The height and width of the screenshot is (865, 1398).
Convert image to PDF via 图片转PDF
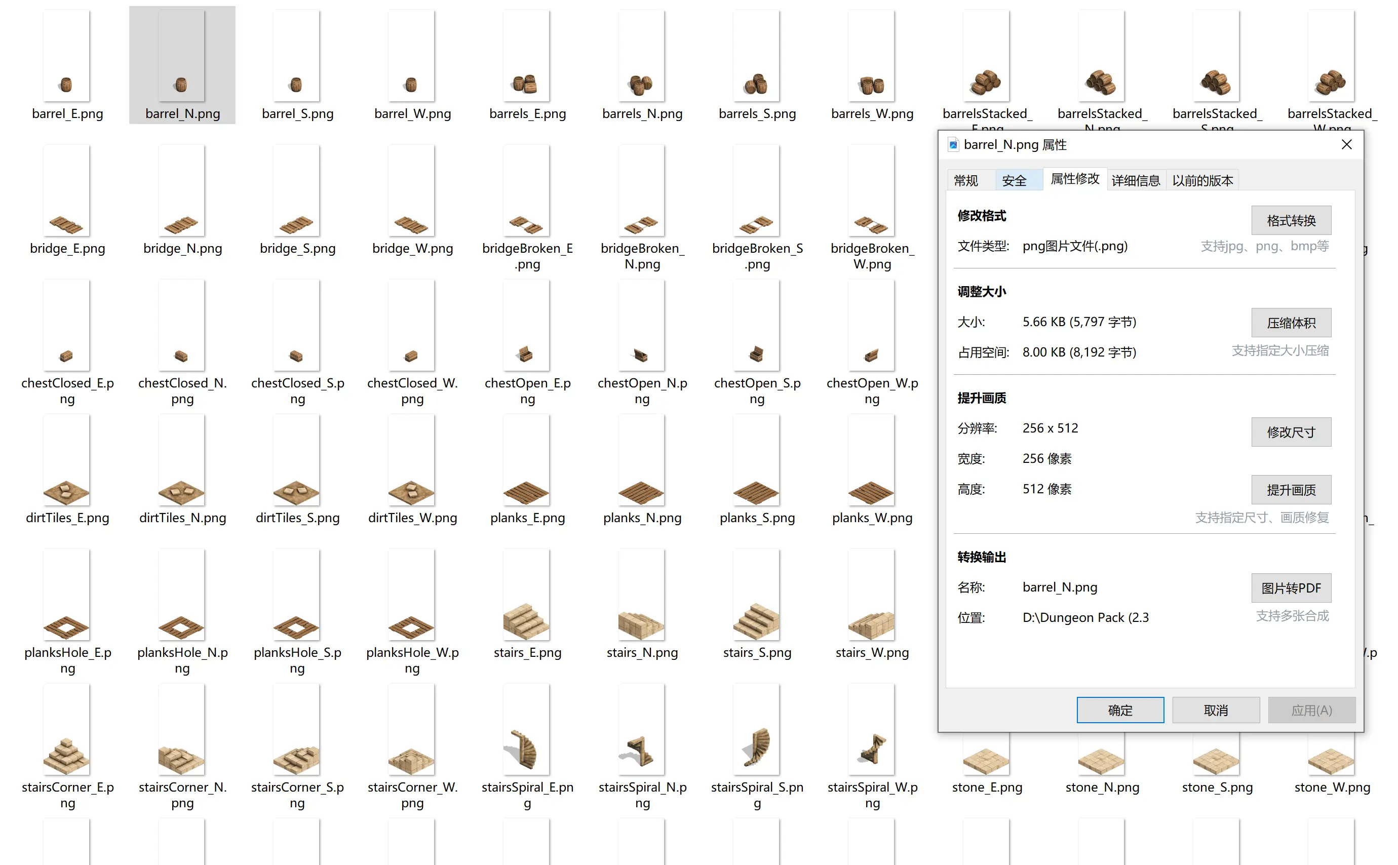(x=1291, y=587)
